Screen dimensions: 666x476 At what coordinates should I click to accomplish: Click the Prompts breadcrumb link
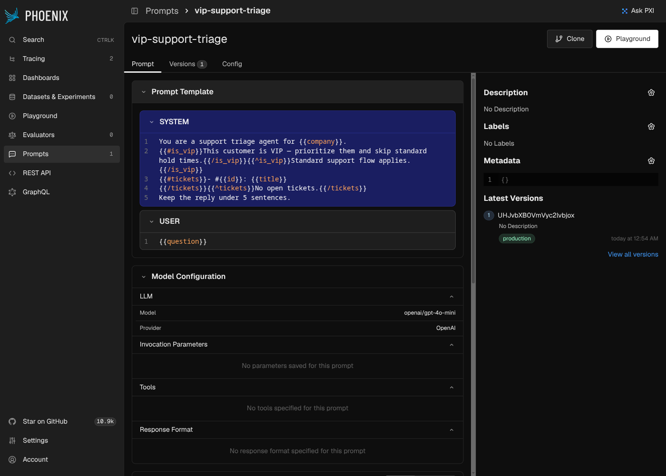pyautogui.click(x=162, y=11)
